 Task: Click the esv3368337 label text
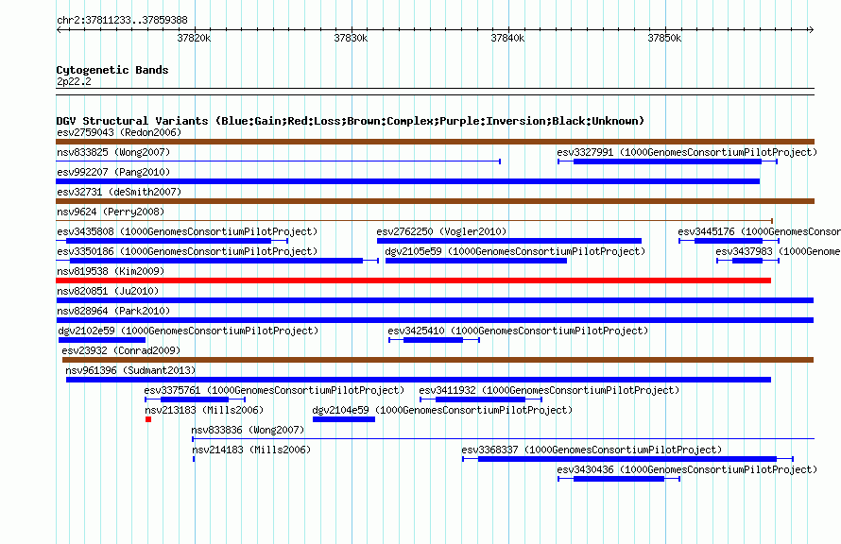pyautogui.click(x=592, y=450)
